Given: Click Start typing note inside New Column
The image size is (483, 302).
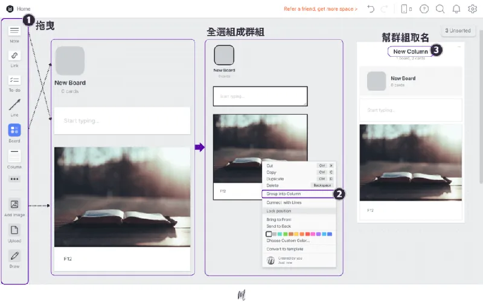Looking at the screenshot, I should [x=411, y=110].
